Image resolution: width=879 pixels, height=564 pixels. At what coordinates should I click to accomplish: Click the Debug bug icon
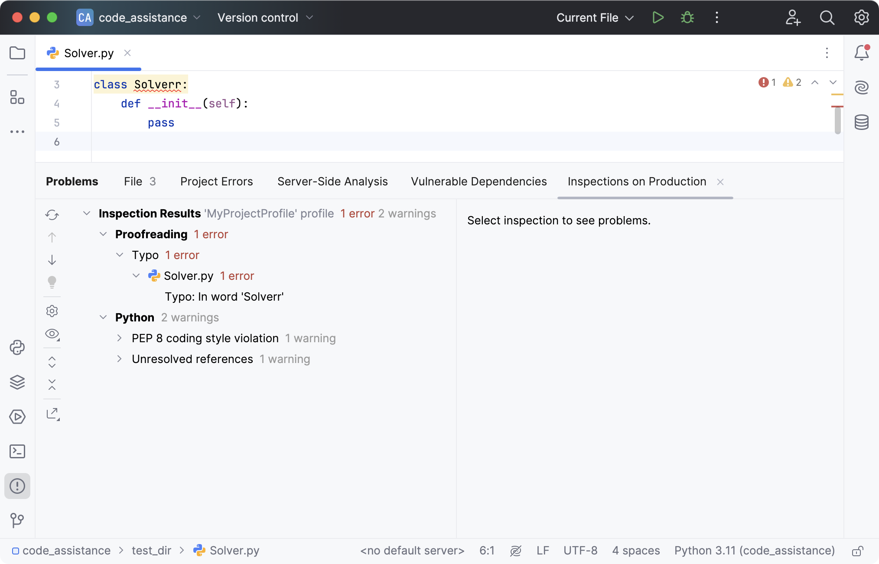coord(687,18)
